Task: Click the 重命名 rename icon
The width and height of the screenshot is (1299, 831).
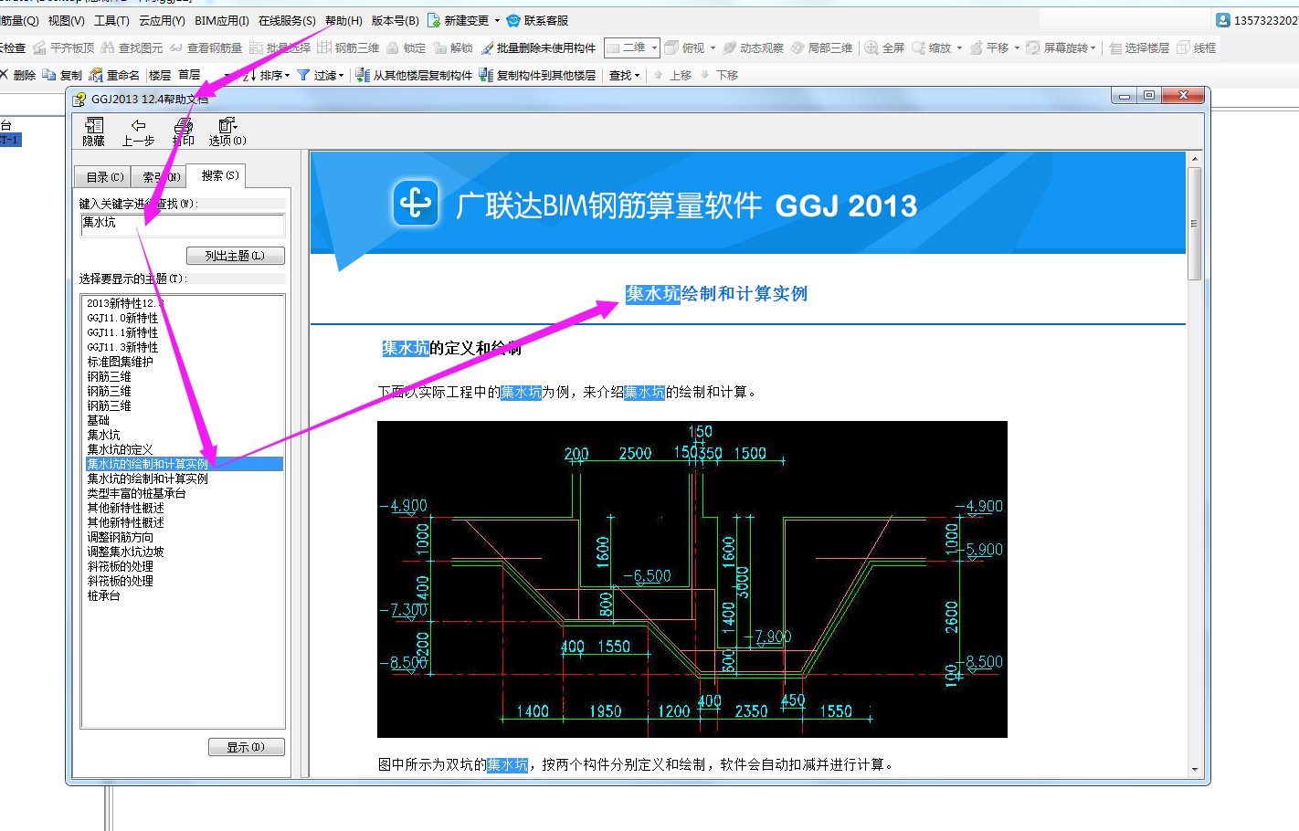Action: click(96, 75)
